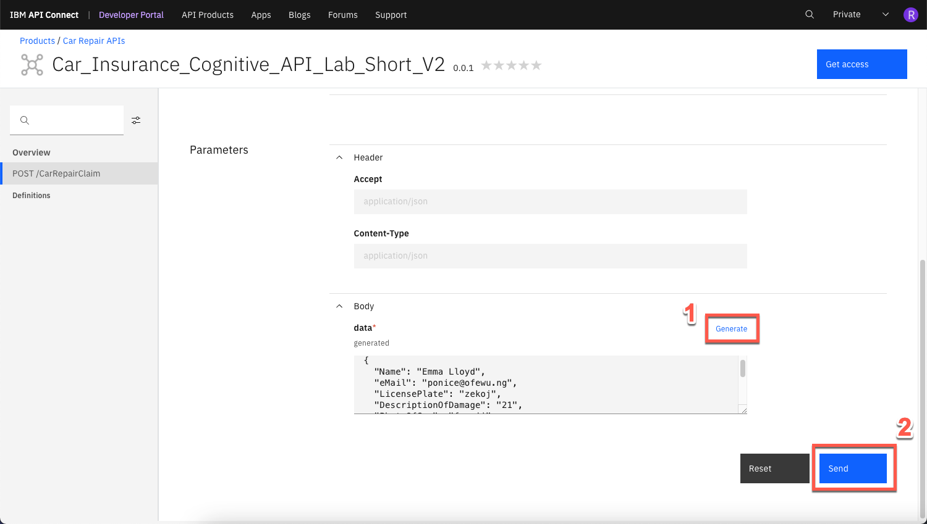Click the "Name": "Emma Lloyd" line
The height and width of the screenshot is (524, 927).
tap(430, 372)
